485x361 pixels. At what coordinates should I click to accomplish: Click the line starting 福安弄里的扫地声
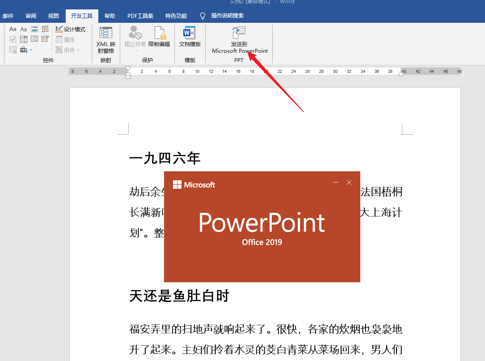(x=266, y=329)
